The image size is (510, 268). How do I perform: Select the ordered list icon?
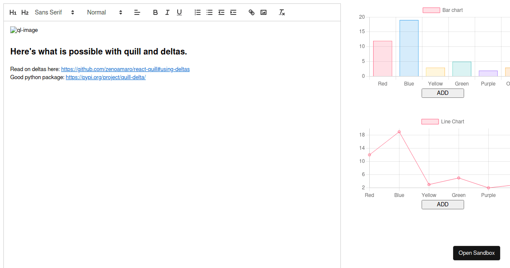(197, 12)
